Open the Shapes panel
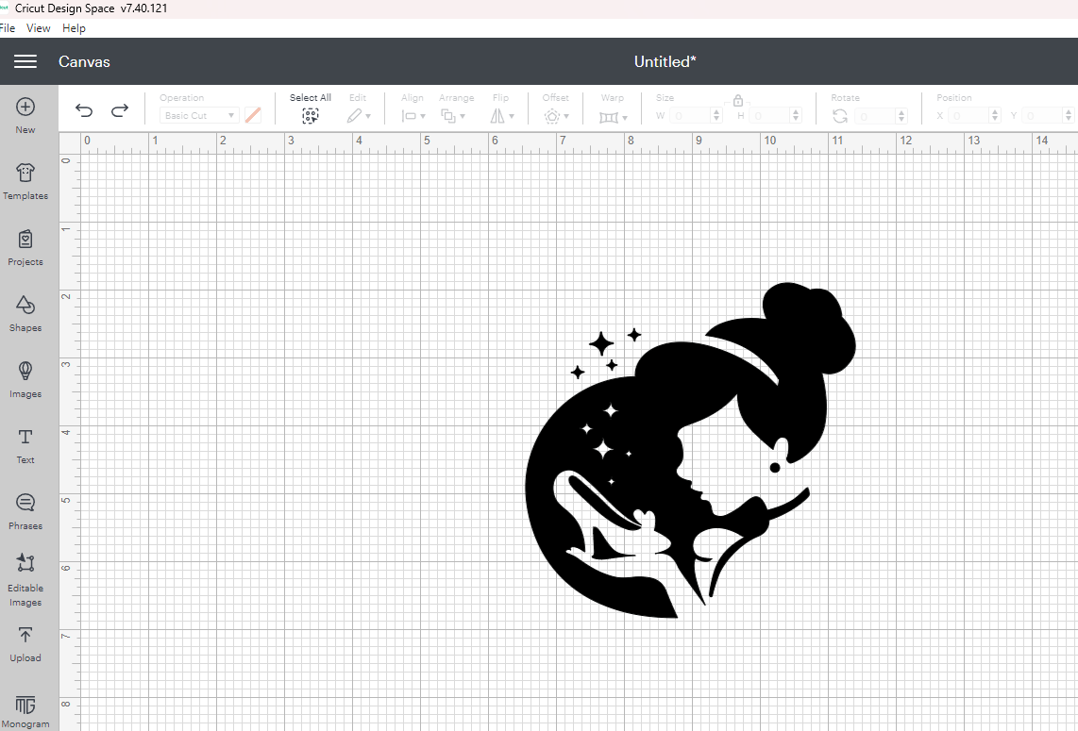This screenshot has height=731, width=1078. 25,313
